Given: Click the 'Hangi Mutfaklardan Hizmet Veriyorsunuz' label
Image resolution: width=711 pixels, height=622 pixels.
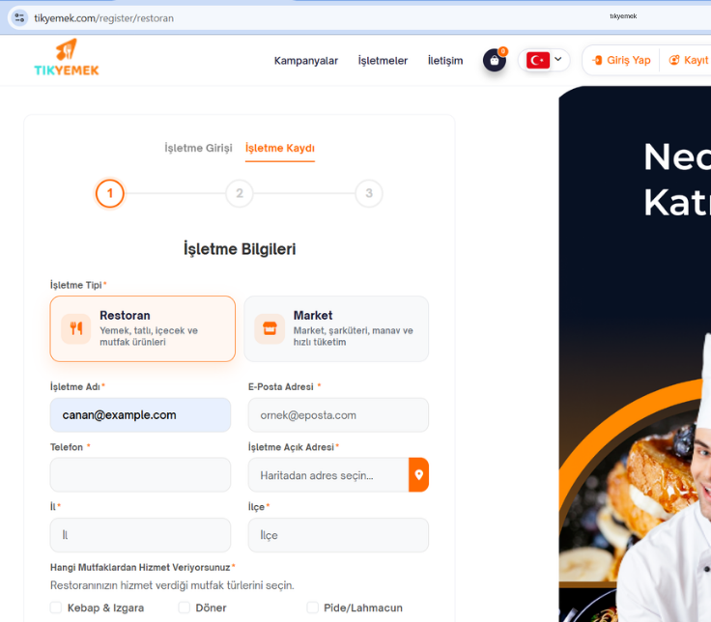Looking at the screenshot, I should 140,567.
